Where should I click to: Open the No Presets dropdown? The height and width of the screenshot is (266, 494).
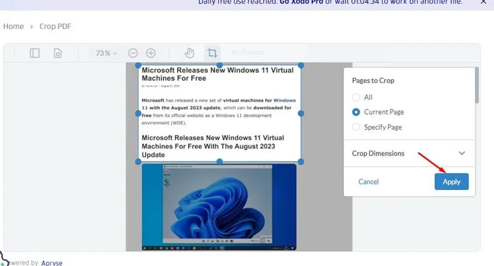(248, 52)
